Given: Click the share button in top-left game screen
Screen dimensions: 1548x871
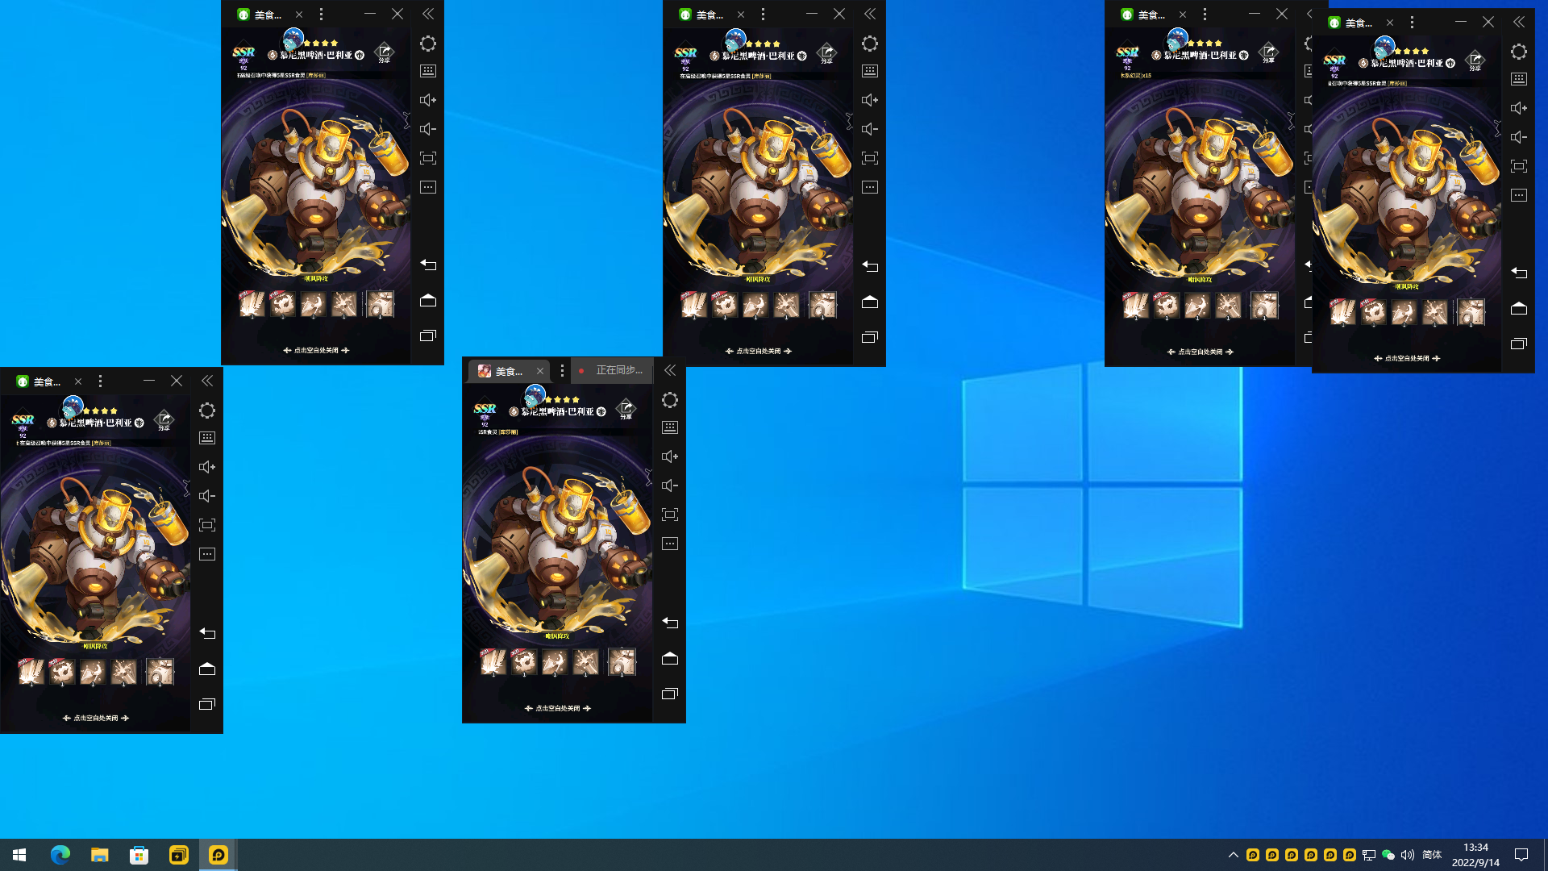Looking at the screenshot, I should click(x=385, y=52).
